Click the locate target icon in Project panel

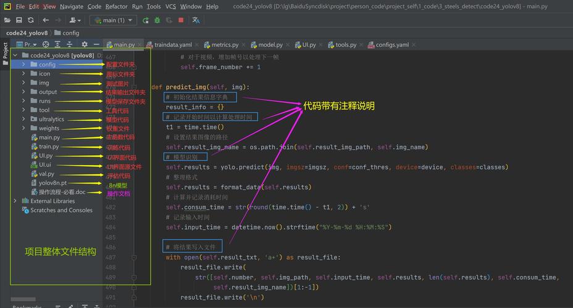(x=46, y=45)
